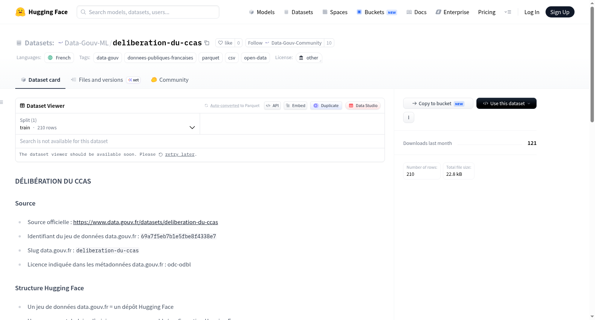This screenshot has height=320, width=595.
Task: Select the parquet tag
Action: pos(210,58)
